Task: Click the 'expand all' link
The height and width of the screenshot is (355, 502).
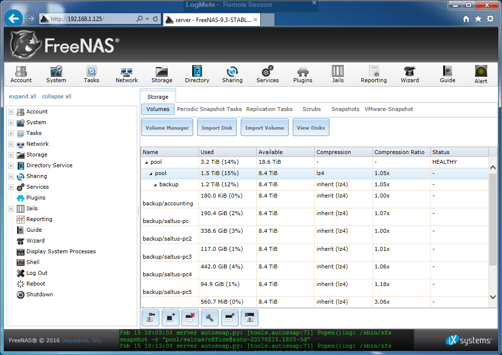Action: 23,96
